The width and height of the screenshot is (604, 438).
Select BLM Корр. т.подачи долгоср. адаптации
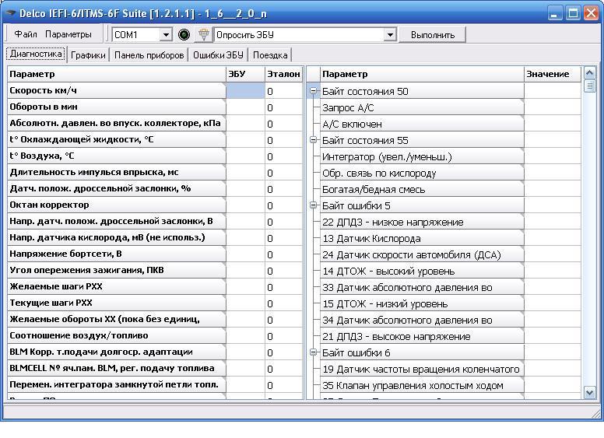116,352
